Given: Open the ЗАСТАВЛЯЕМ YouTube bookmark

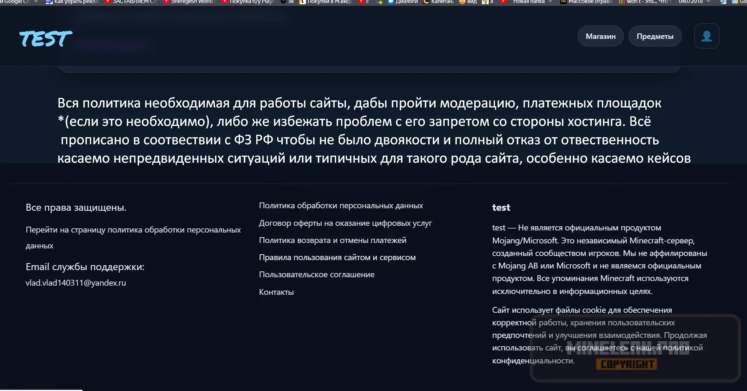Looking at the screenshot, I should coord(131,2).
